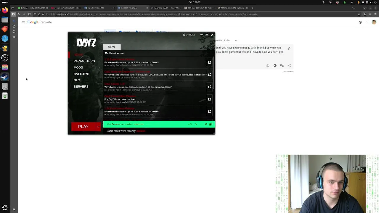The image size is (379, 213).
Task: Show applications grid in dock
Action: tap(5, 208)
